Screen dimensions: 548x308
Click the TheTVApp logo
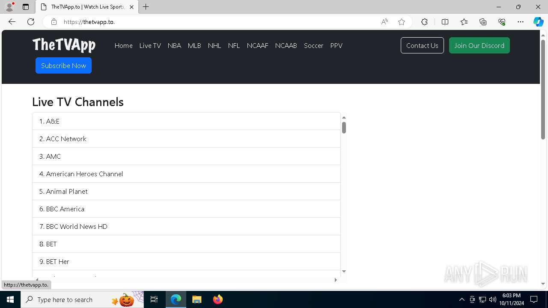click(64, 44)
